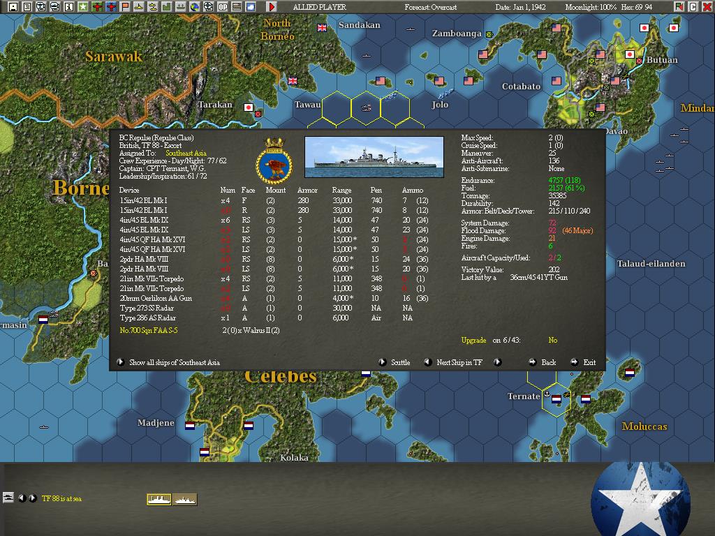Click the green and red flag icon
Screen dimensions: 715x536
click(x=679, y=6)
